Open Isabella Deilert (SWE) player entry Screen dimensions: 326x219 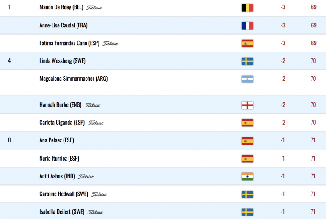(62, 212)
